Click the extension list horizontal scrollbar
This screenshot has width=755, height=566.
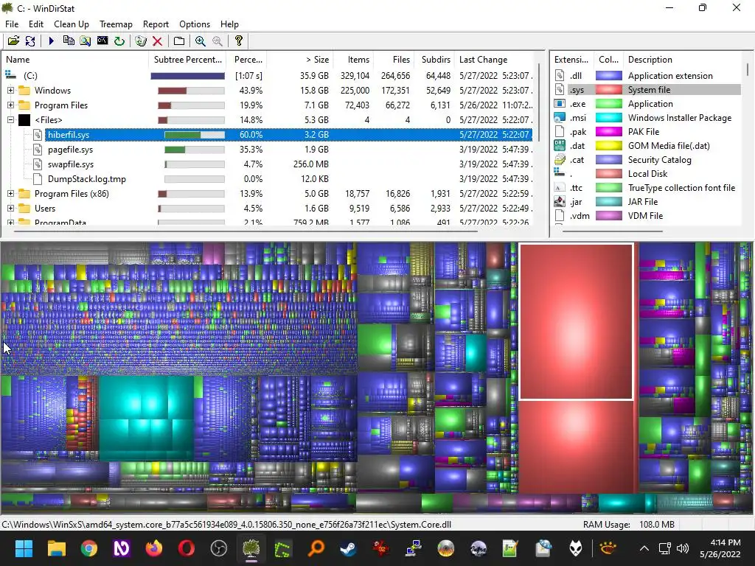[x=613, y=231]
